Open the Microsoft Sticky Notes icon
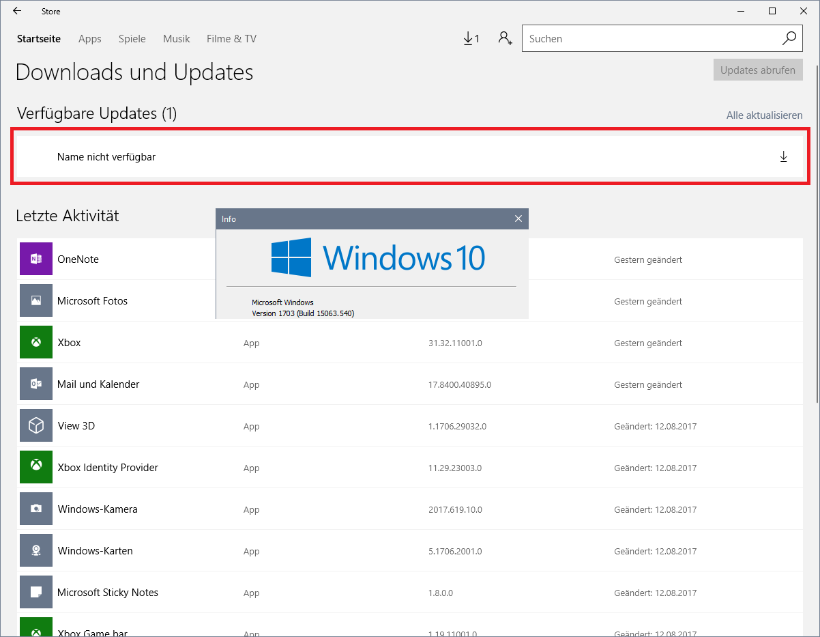 (x=36, y=593)
